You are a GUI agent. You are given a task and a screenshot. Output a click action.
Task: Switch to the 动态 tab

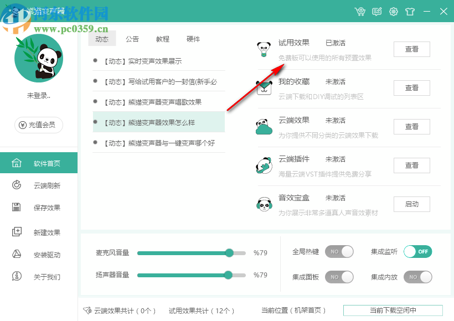pos(102,39)
